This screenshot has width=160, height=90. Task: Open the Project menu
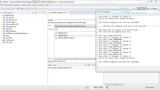[24, 5]
